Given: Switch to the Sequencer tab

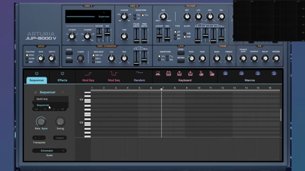Looking at the screenshot, I should click(37, 80).
